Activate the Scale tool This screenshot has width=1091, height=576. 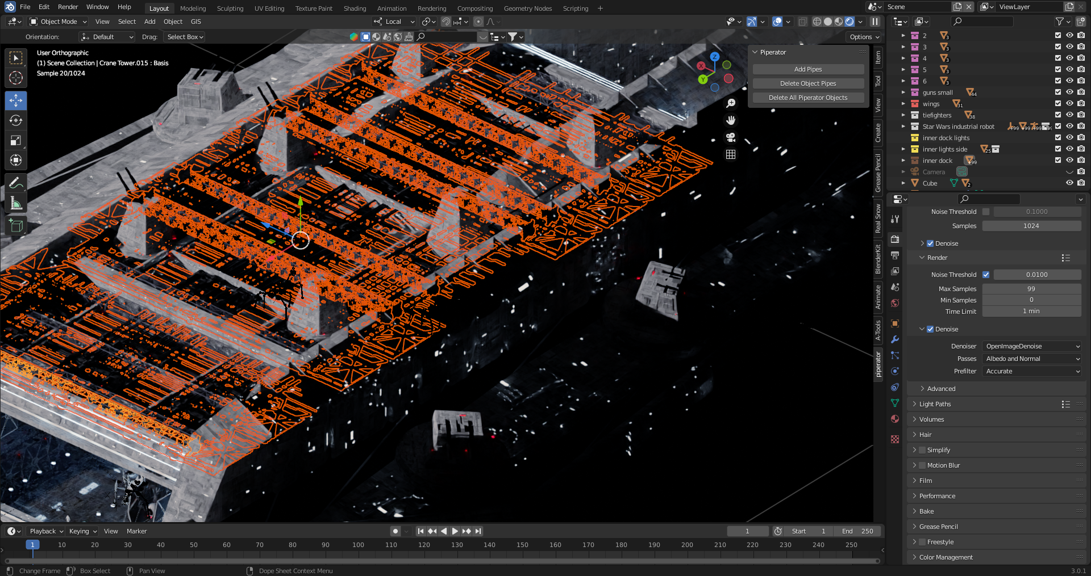click(x=16, y=140)
